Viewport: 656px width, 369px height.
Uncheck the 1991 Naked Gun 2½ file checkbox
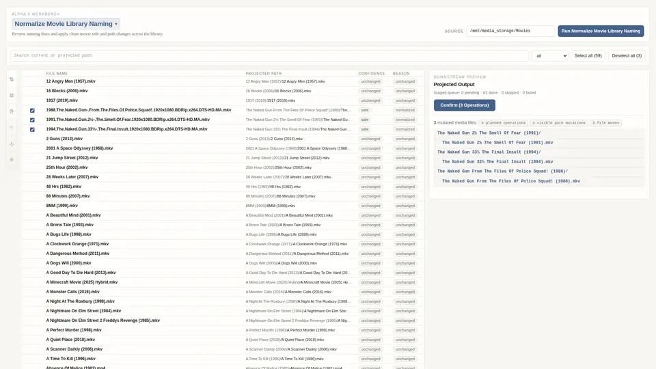point(32,120)
